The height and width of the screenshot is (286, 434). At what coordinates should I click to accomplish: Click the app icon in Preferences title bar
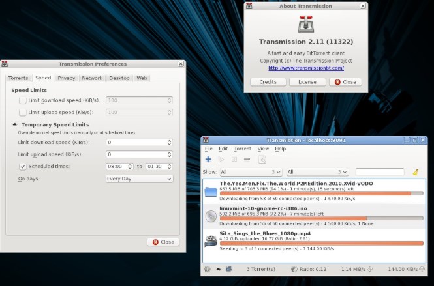5,64
